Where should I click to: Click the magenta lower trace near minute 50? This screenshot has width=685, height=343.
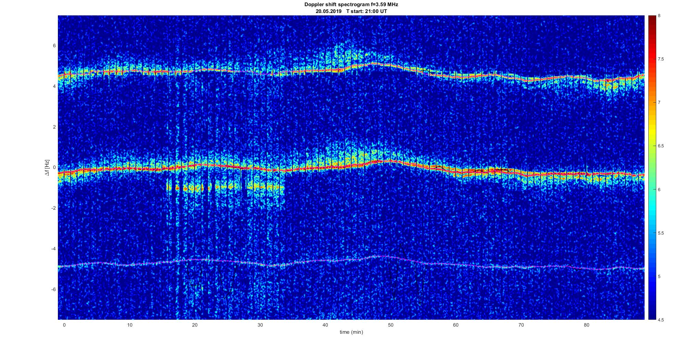tap(390, 256)
